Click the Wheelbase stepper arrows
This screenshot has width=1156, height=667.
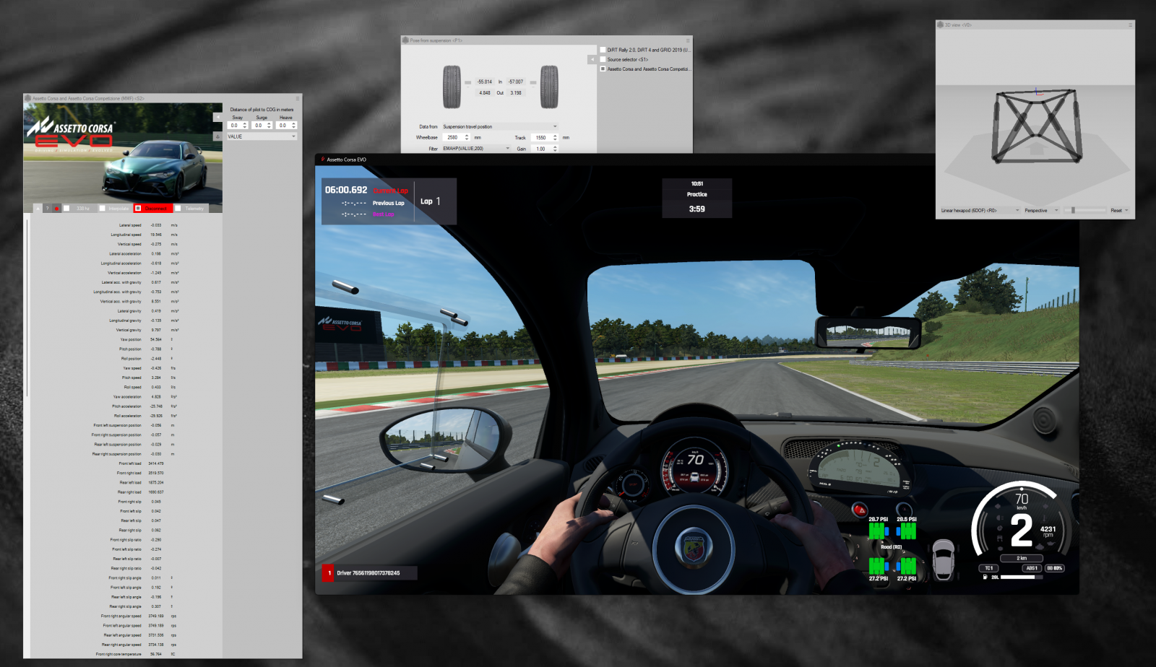coord(467,137)
